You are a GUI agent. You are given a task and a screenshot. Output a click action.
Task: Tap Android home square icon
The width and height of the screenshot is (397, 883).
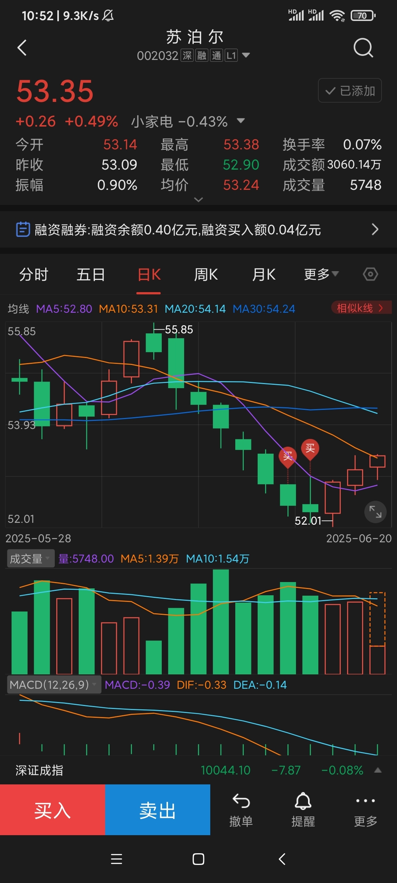tap(198, 859)
